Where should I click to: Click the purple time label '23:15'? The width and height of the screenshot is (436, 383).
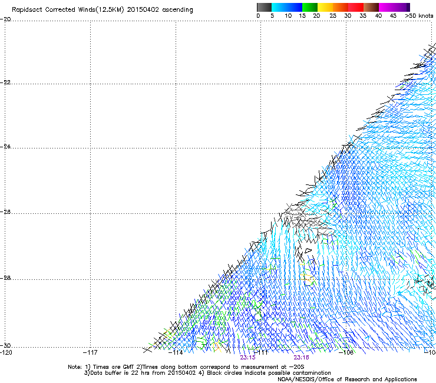[247, 358]
